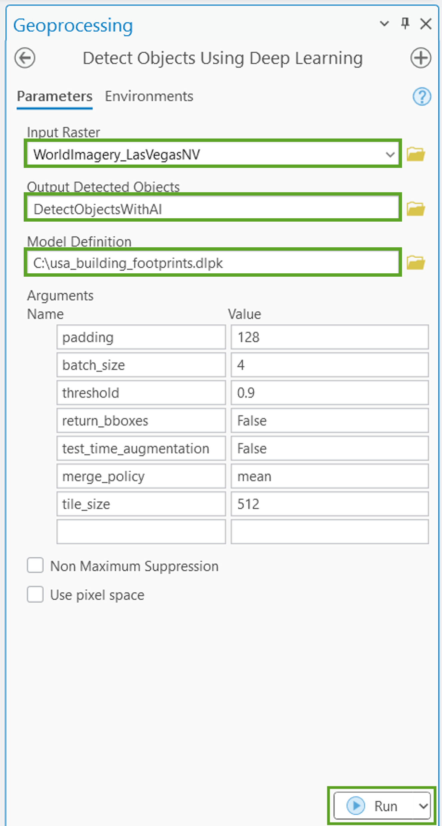Browse for Output Detected Objects location

416,209
